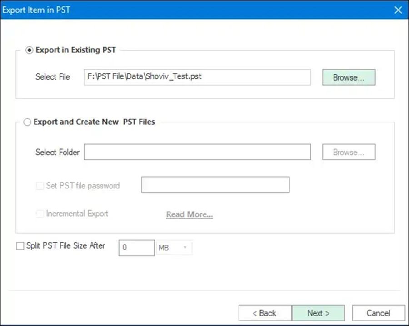Viewport: 409px width, 326px height.
Task: Select Export in Existing PST radio button
Action: click(x=29, y=50)
